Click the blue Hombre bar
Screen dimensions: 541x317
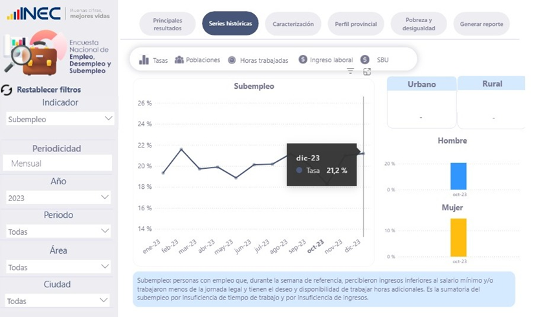(459, 176)
